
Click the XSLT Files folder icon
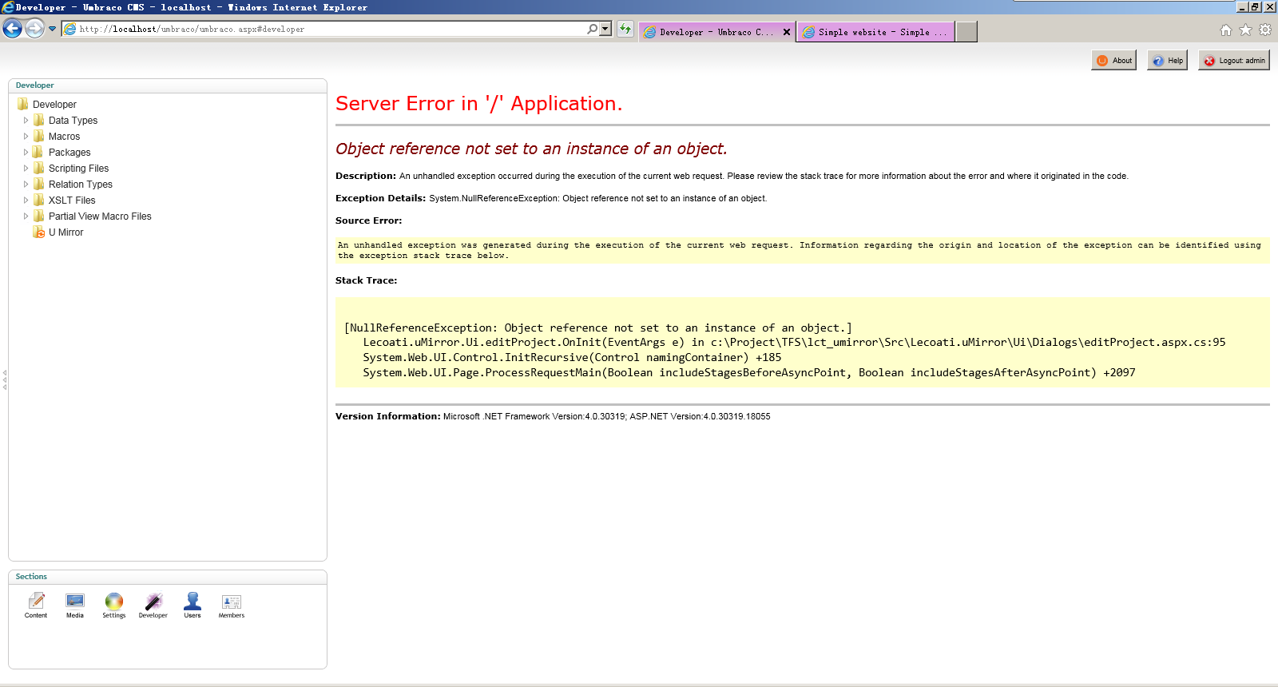pos(38,200)
